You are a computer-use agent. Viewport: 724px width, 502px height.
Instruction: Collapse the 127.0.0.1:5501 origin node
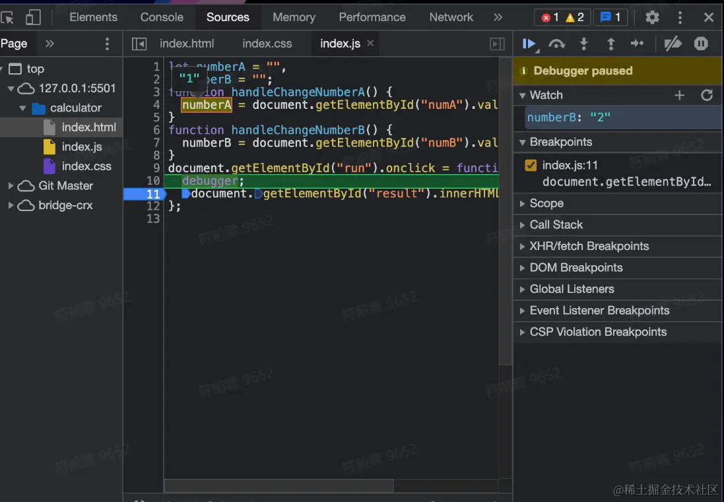[x=11, y=88]
